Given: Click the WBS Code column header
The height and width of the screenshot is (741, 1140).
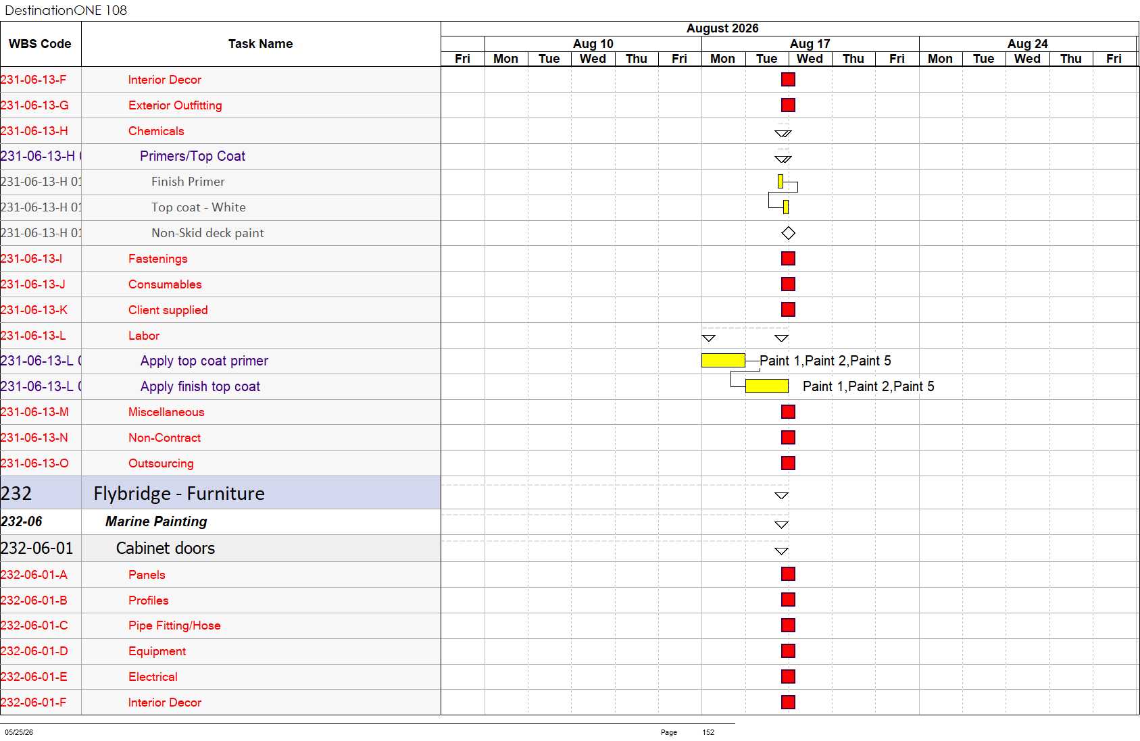Looking at the screenshot, I should (x=40, y=44).
